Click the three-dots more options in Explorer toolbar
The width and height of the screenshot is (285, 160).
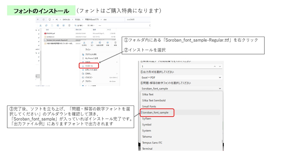click(x=100, y=25)
